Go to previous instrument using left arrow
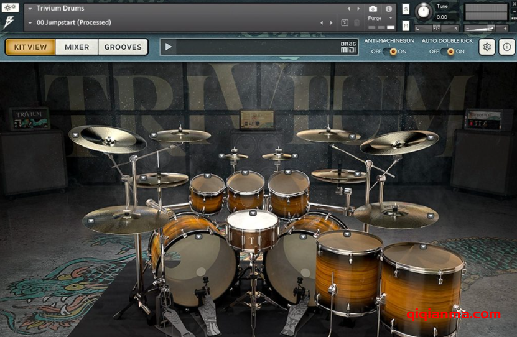The image size is (517, 337). tap(348, 9)
